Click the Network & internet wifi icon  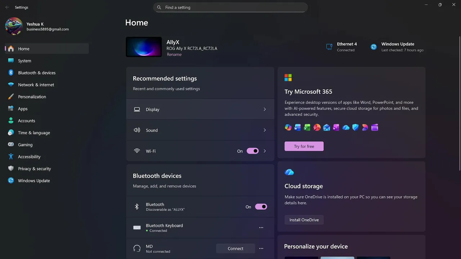pyautogui.click(x=11, y=85)
